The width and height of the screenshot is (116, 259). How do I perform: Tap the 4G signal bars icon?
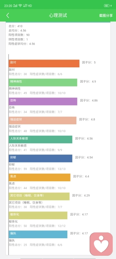15,6
